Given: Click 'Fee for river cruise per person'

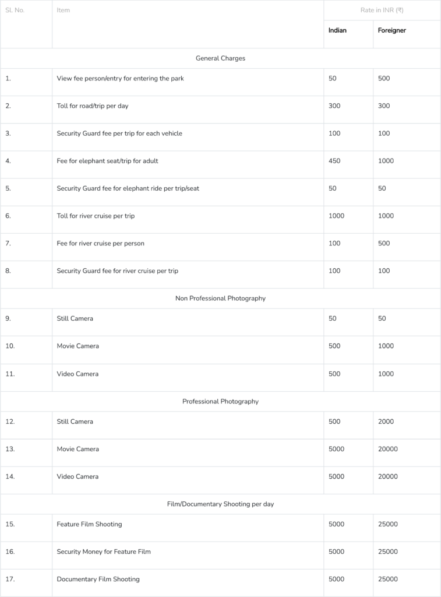Looking at the screenshot, I should [100, 244].
